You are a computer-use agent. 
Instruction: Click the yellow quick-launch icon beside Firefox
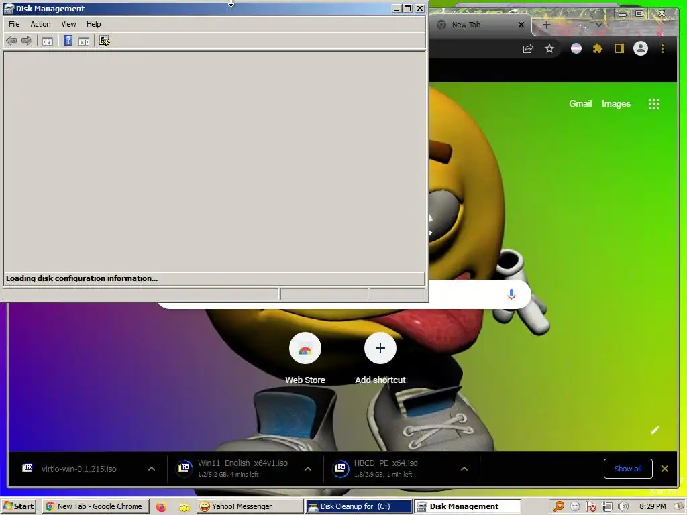(x=184, y=507)
